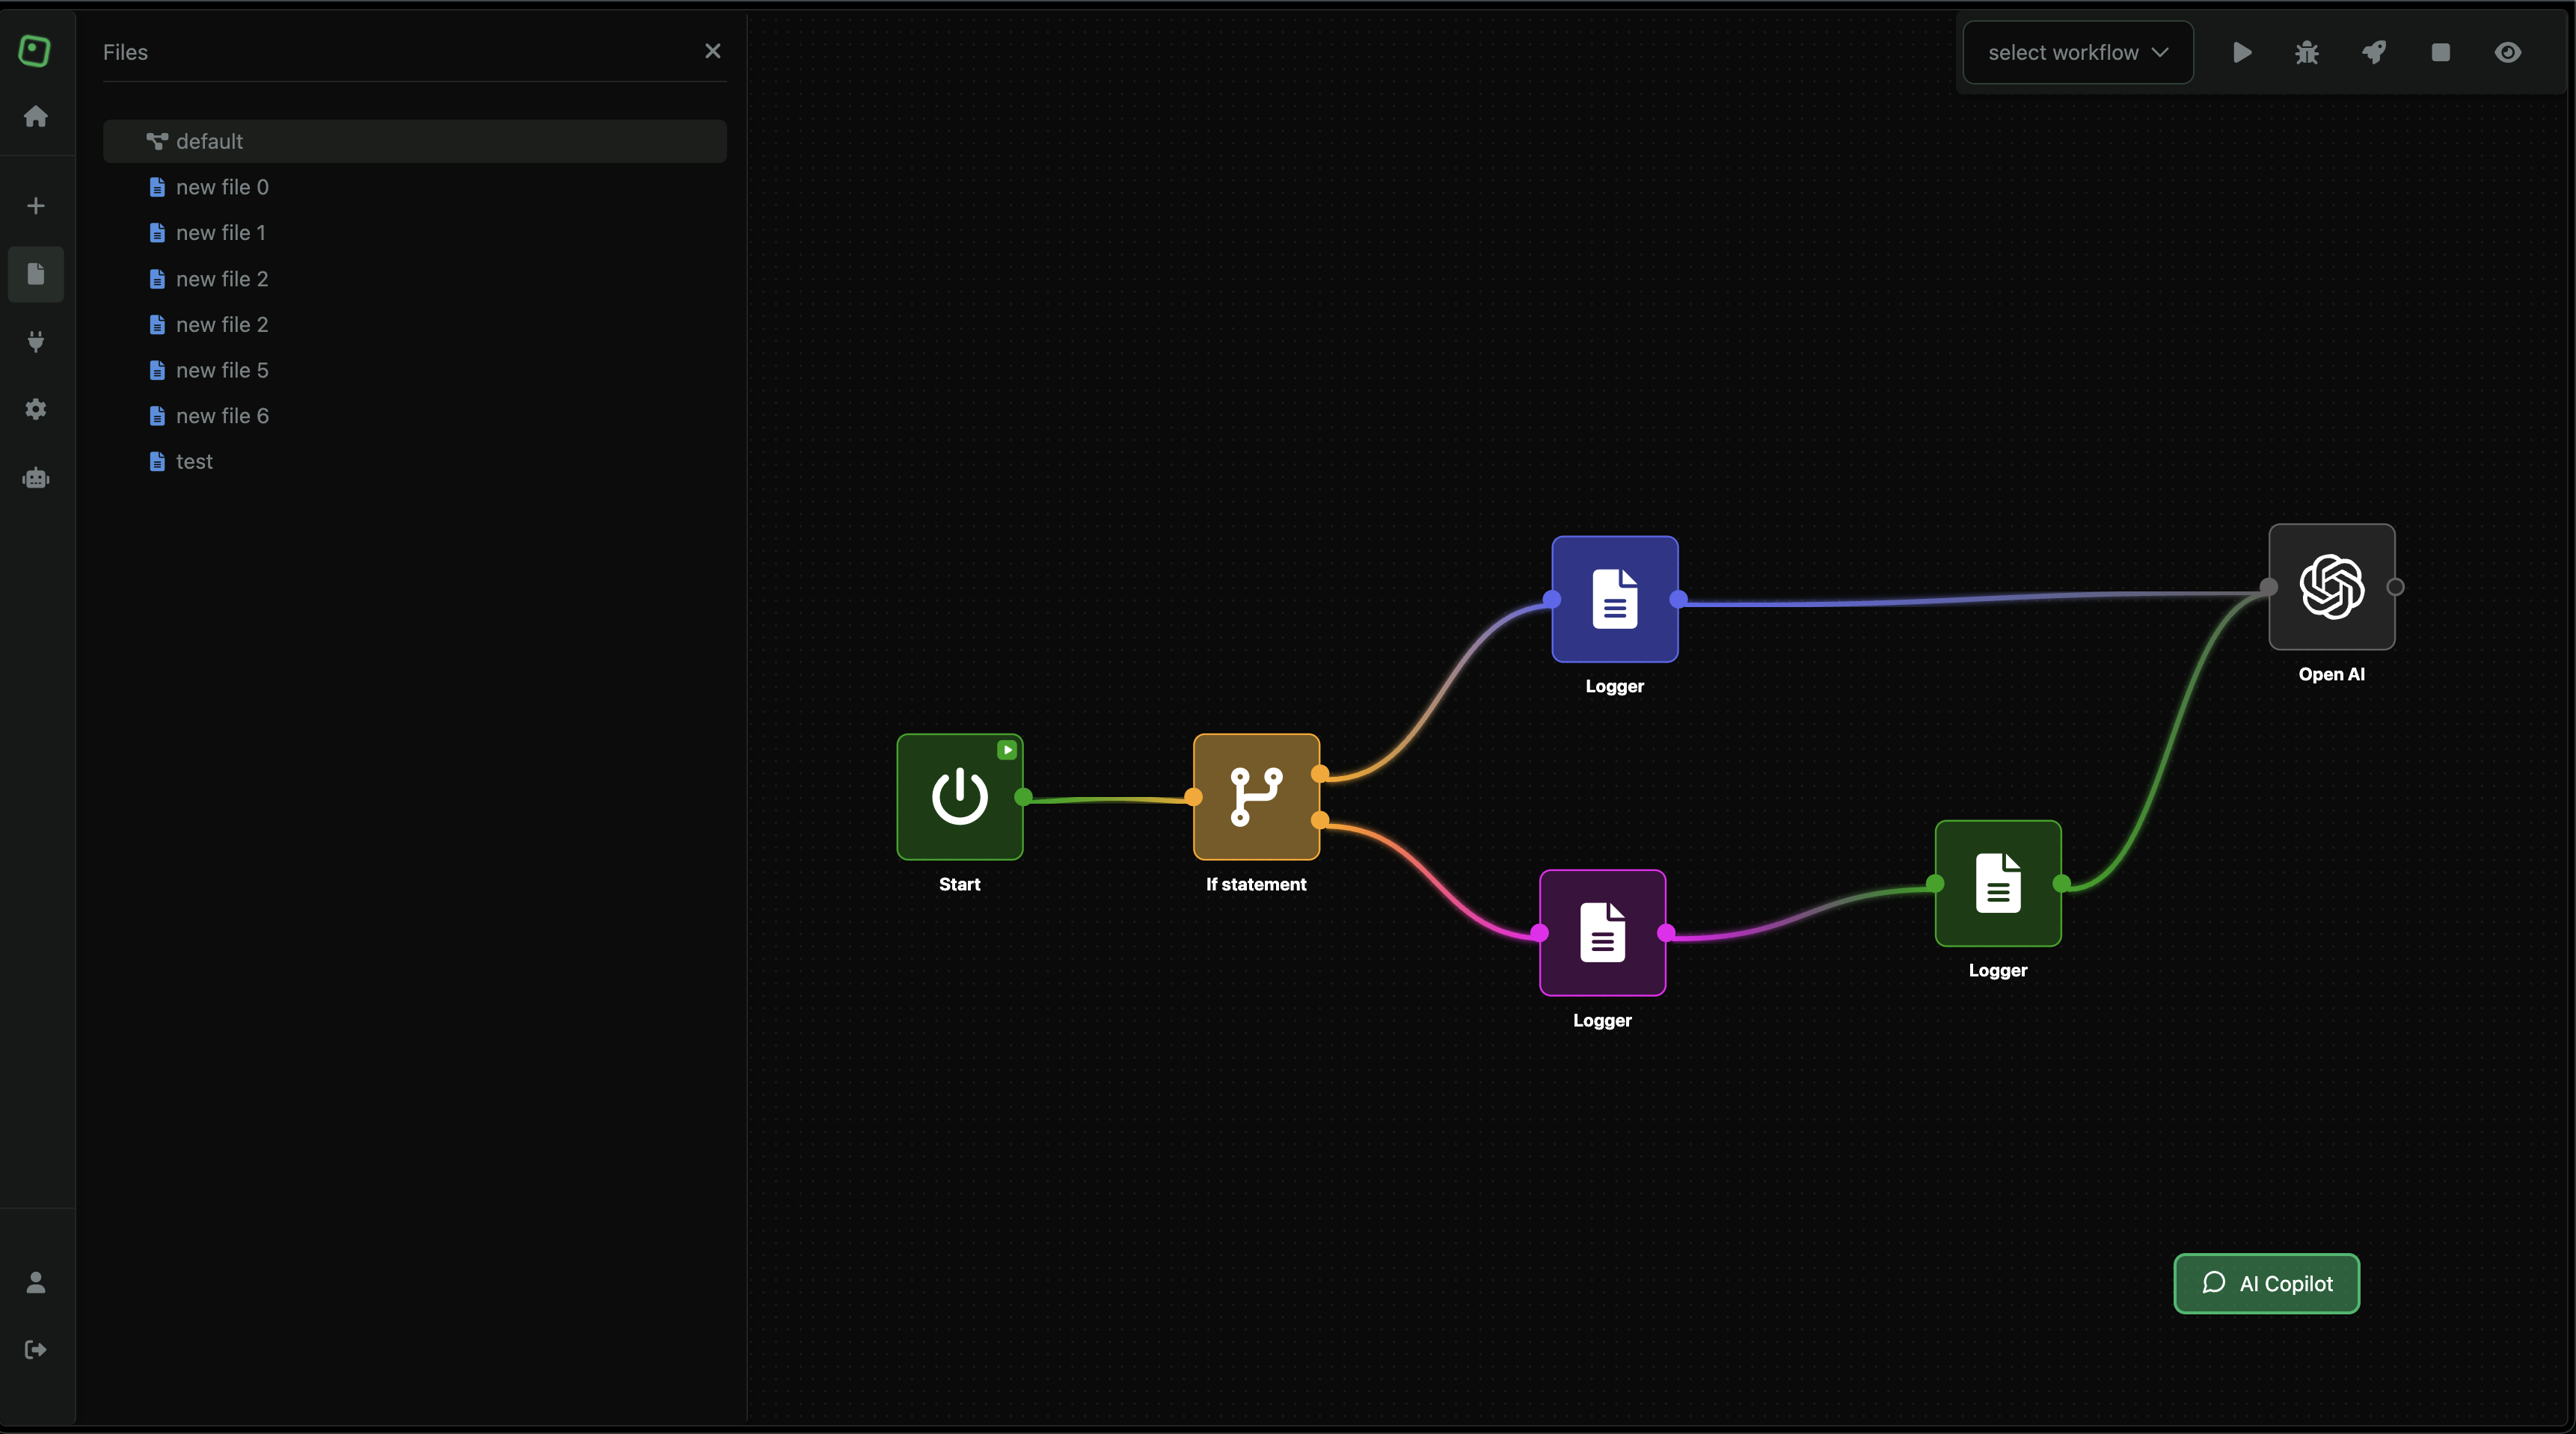Open settings gear in sidebar
This screenshot has height=1434, width=2576.
click(x=36, y=410)
